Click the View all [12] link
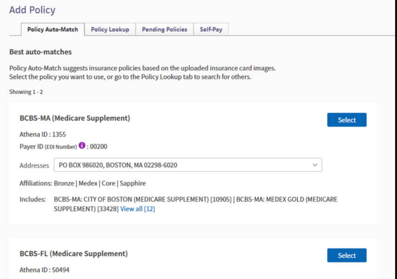Image resolution: width=397 pixels, height=279 pixels. [x=137, y=209]
